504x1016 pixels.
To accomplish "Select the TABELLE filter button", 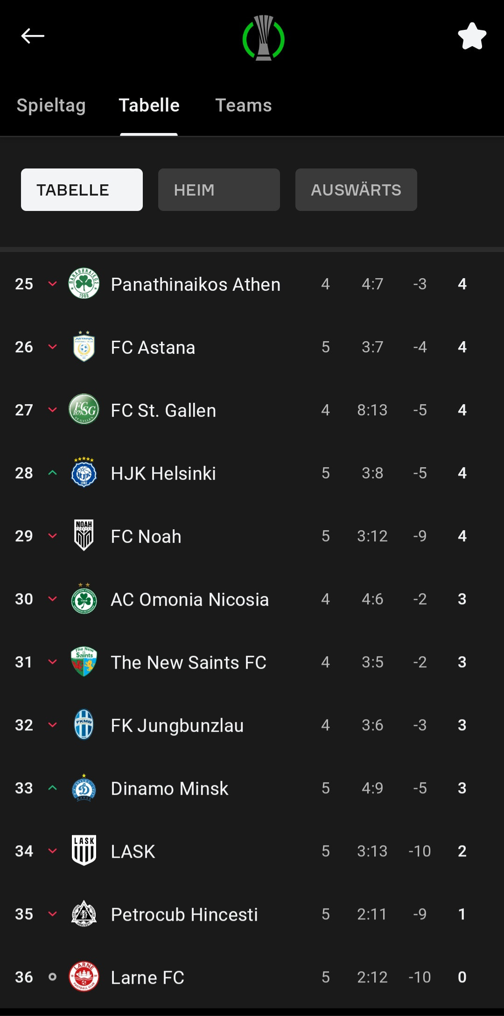I will tap(82, 190).
